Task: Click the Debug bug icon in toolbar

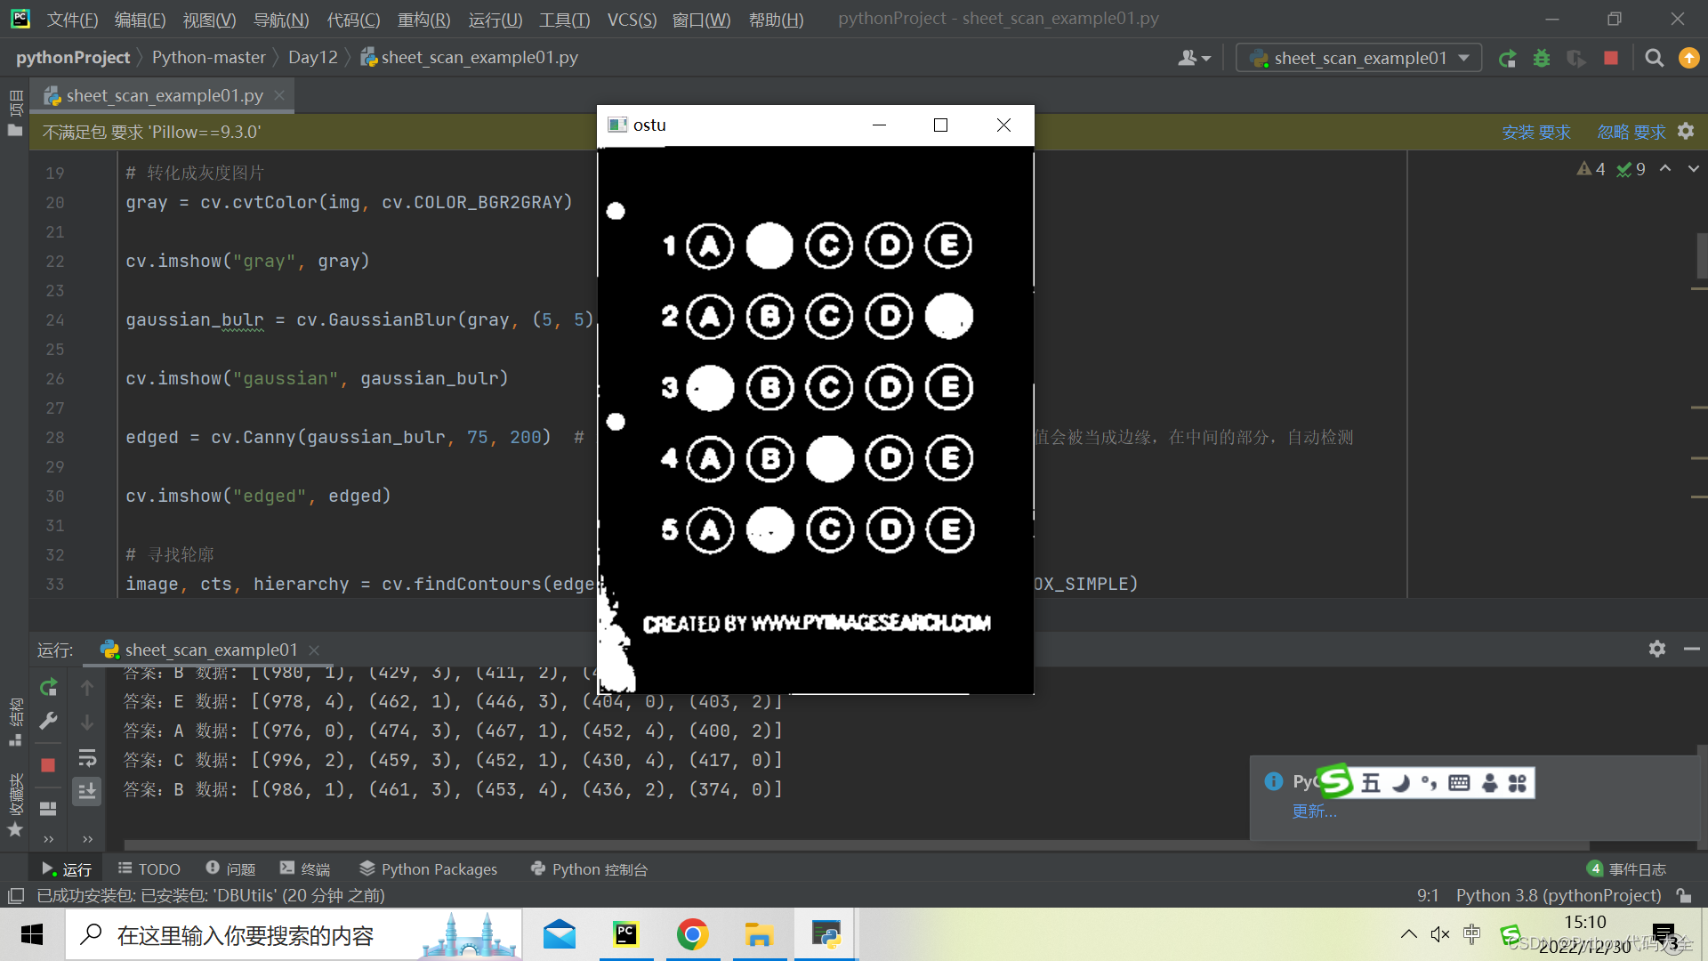Action: point(1542,59)
